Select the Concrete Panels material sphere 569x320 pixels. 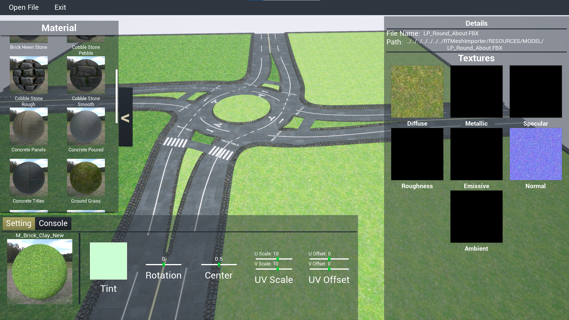click(x=28, y=126)
